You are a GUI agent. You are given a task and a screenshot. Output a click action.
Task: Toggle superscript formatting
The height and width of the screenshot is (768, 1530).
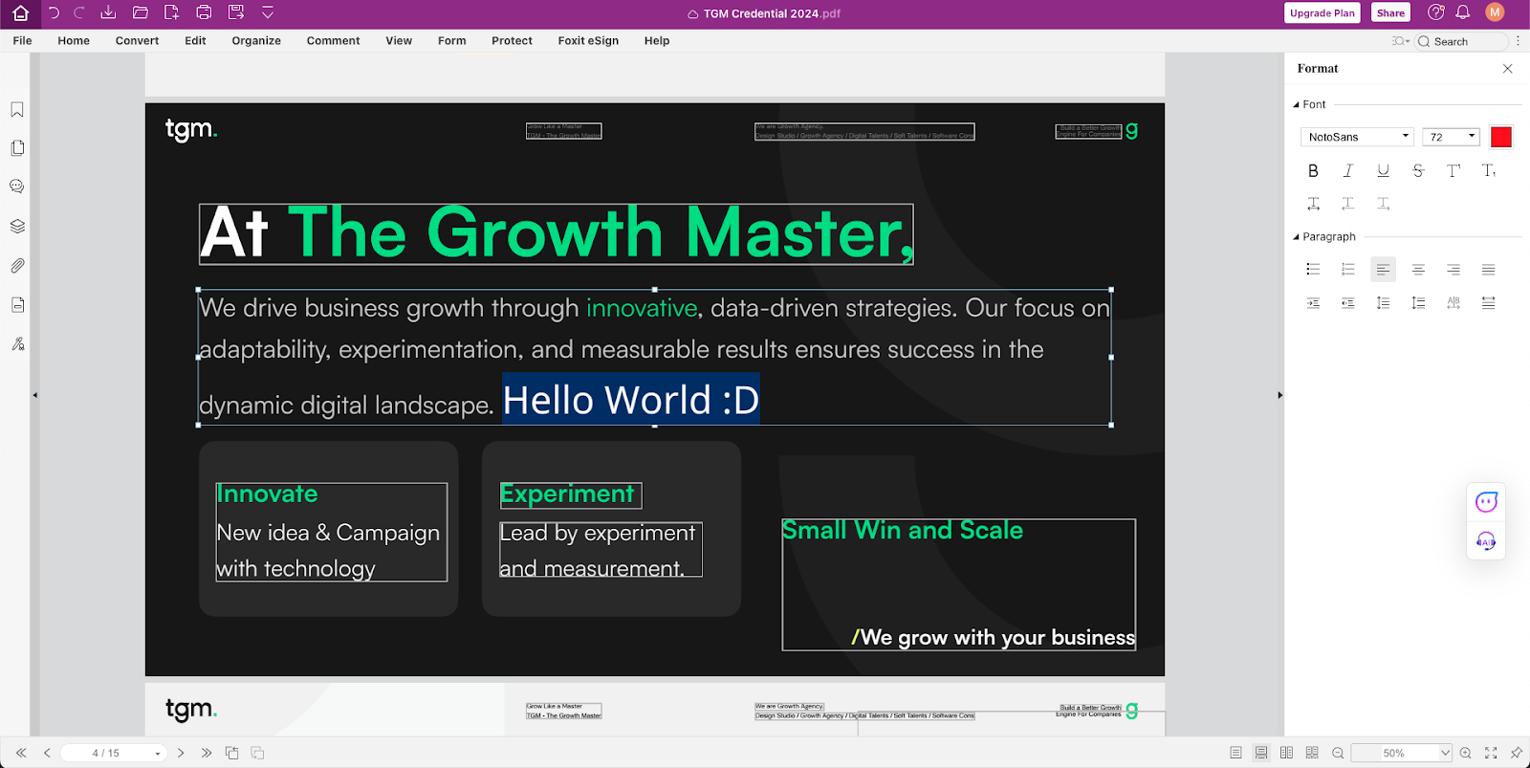(x=1453, y=170)
